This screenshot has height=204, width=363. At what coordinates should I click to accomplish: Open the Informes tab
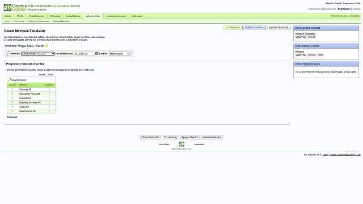point(137,16)
